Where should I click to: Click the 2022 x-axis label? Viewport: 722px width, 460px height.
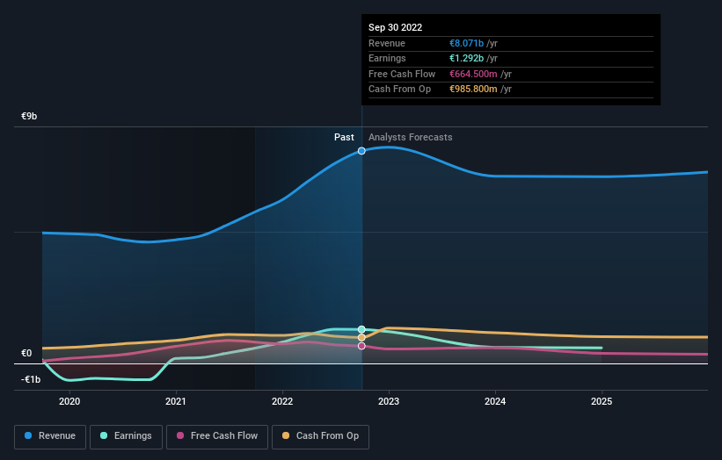(x=282, y=401)
